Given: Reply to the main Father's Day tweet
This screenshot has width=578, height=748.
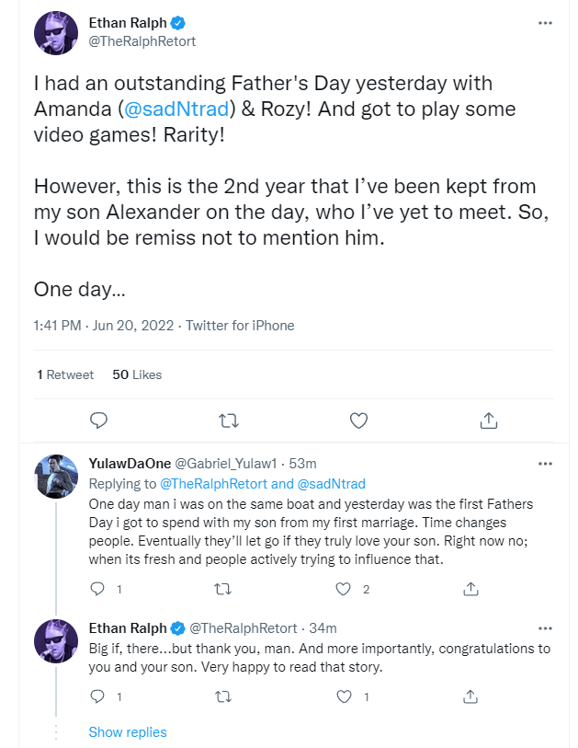Looking at the screenshot, I should [98, 420].
